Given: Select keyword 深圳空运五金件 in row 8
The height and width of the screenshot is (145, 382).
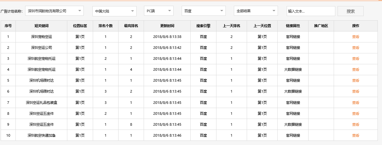Looking at the screenshot, I should (x=42, y=113).
